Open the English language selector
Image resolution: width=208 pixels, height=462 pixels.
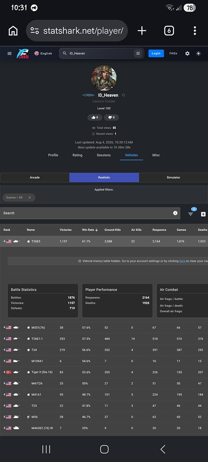(x=43, y=53)
